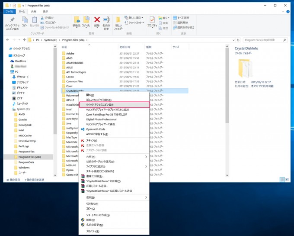Open the Shortcut (ショートカット) ribbon dropdown
The image size is (294, 236).
[134, 23]
